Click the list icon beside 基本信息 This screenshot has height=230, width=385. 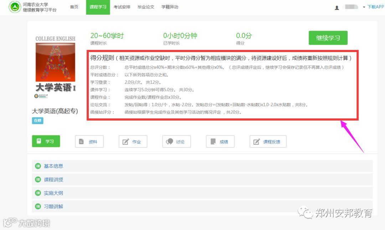pyautogui.click(x=38, y=166)
